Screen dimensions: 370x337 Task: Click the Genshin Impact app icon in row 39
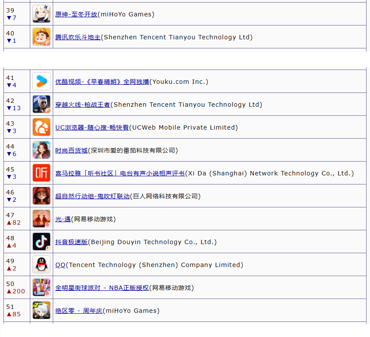tap(41, 14)
